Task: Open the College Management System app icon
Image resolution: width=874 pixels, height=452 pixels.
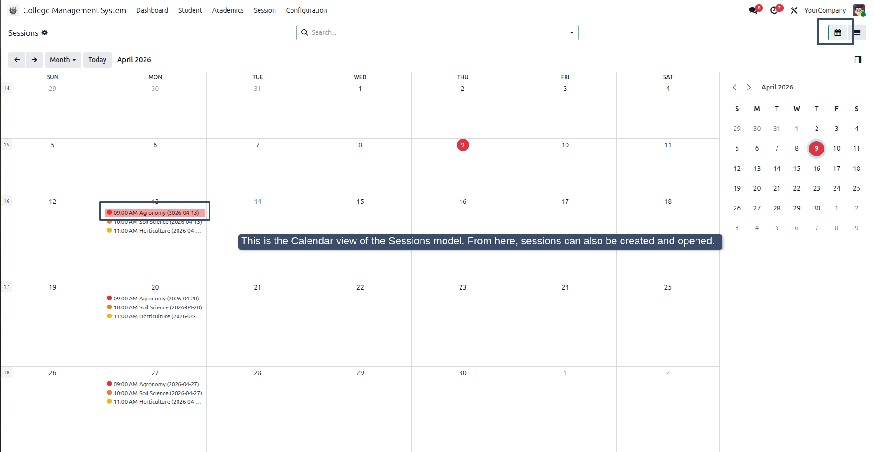Action: point(13,10)
